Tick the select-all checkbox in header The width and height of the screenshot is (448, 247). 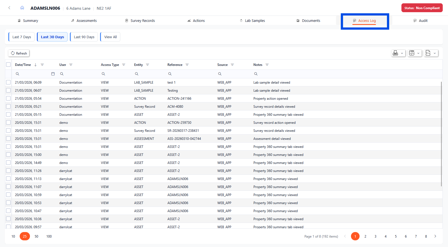click(x=8, y=65)
